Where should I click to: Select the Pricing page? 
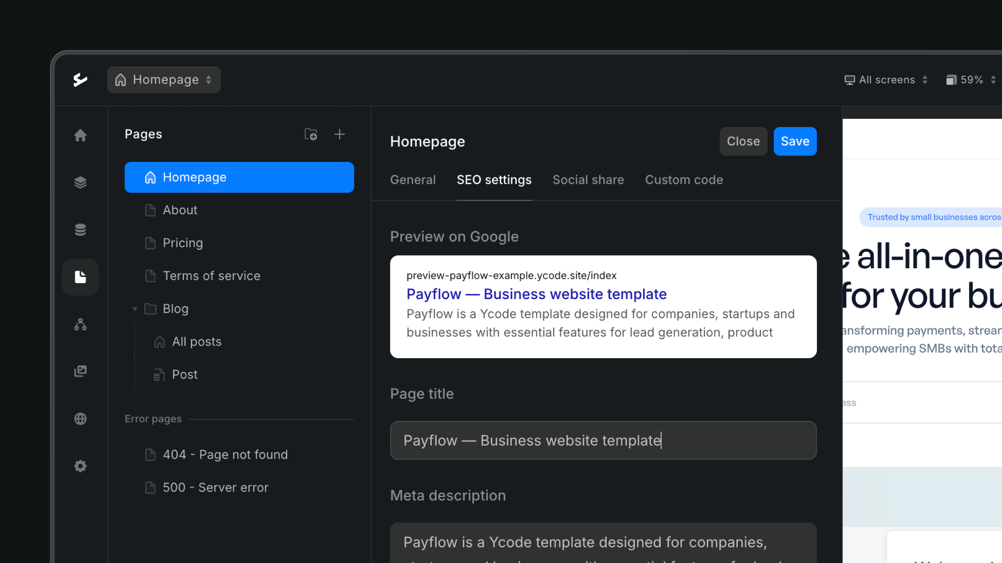point(239,243)
